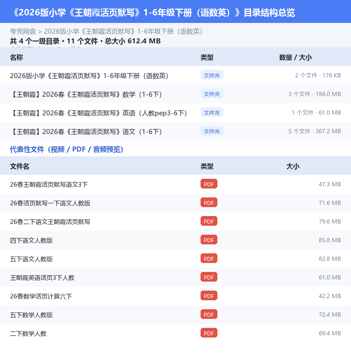
Task: Click the value 5 个文件 · 367.2 MB
Action: [314, 131]
